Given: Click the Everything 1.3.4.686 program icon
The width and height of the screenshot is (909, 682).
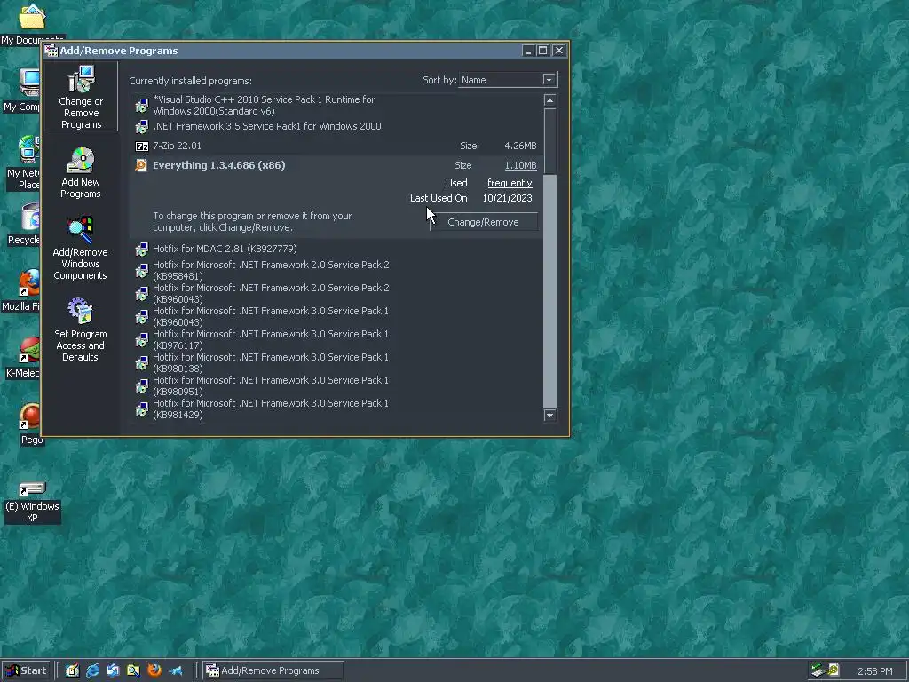Looking at the screenshot, I should (x=141, y=165).
